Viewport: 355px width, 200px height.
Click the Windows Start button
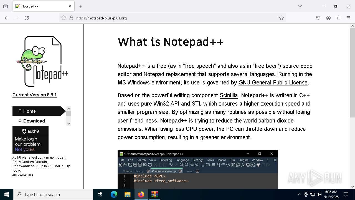7,194
